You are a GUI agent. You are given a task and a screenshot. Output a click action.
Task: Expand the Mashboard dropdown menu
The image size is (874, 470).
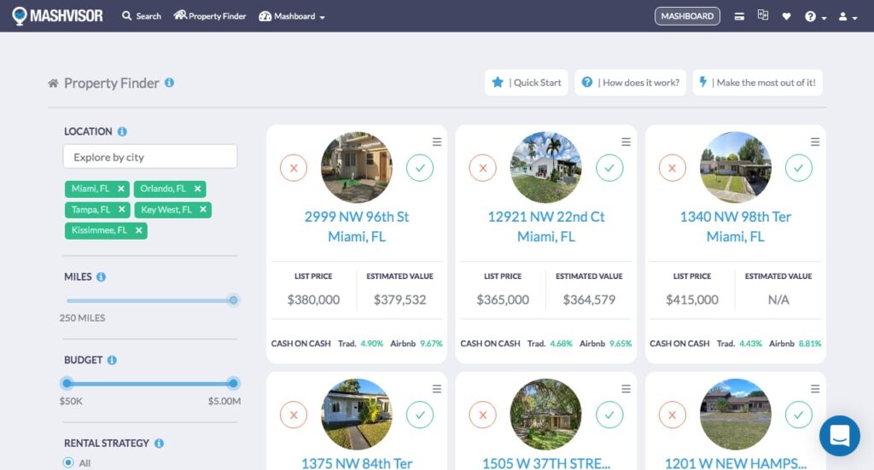click(x=292, y=16)
